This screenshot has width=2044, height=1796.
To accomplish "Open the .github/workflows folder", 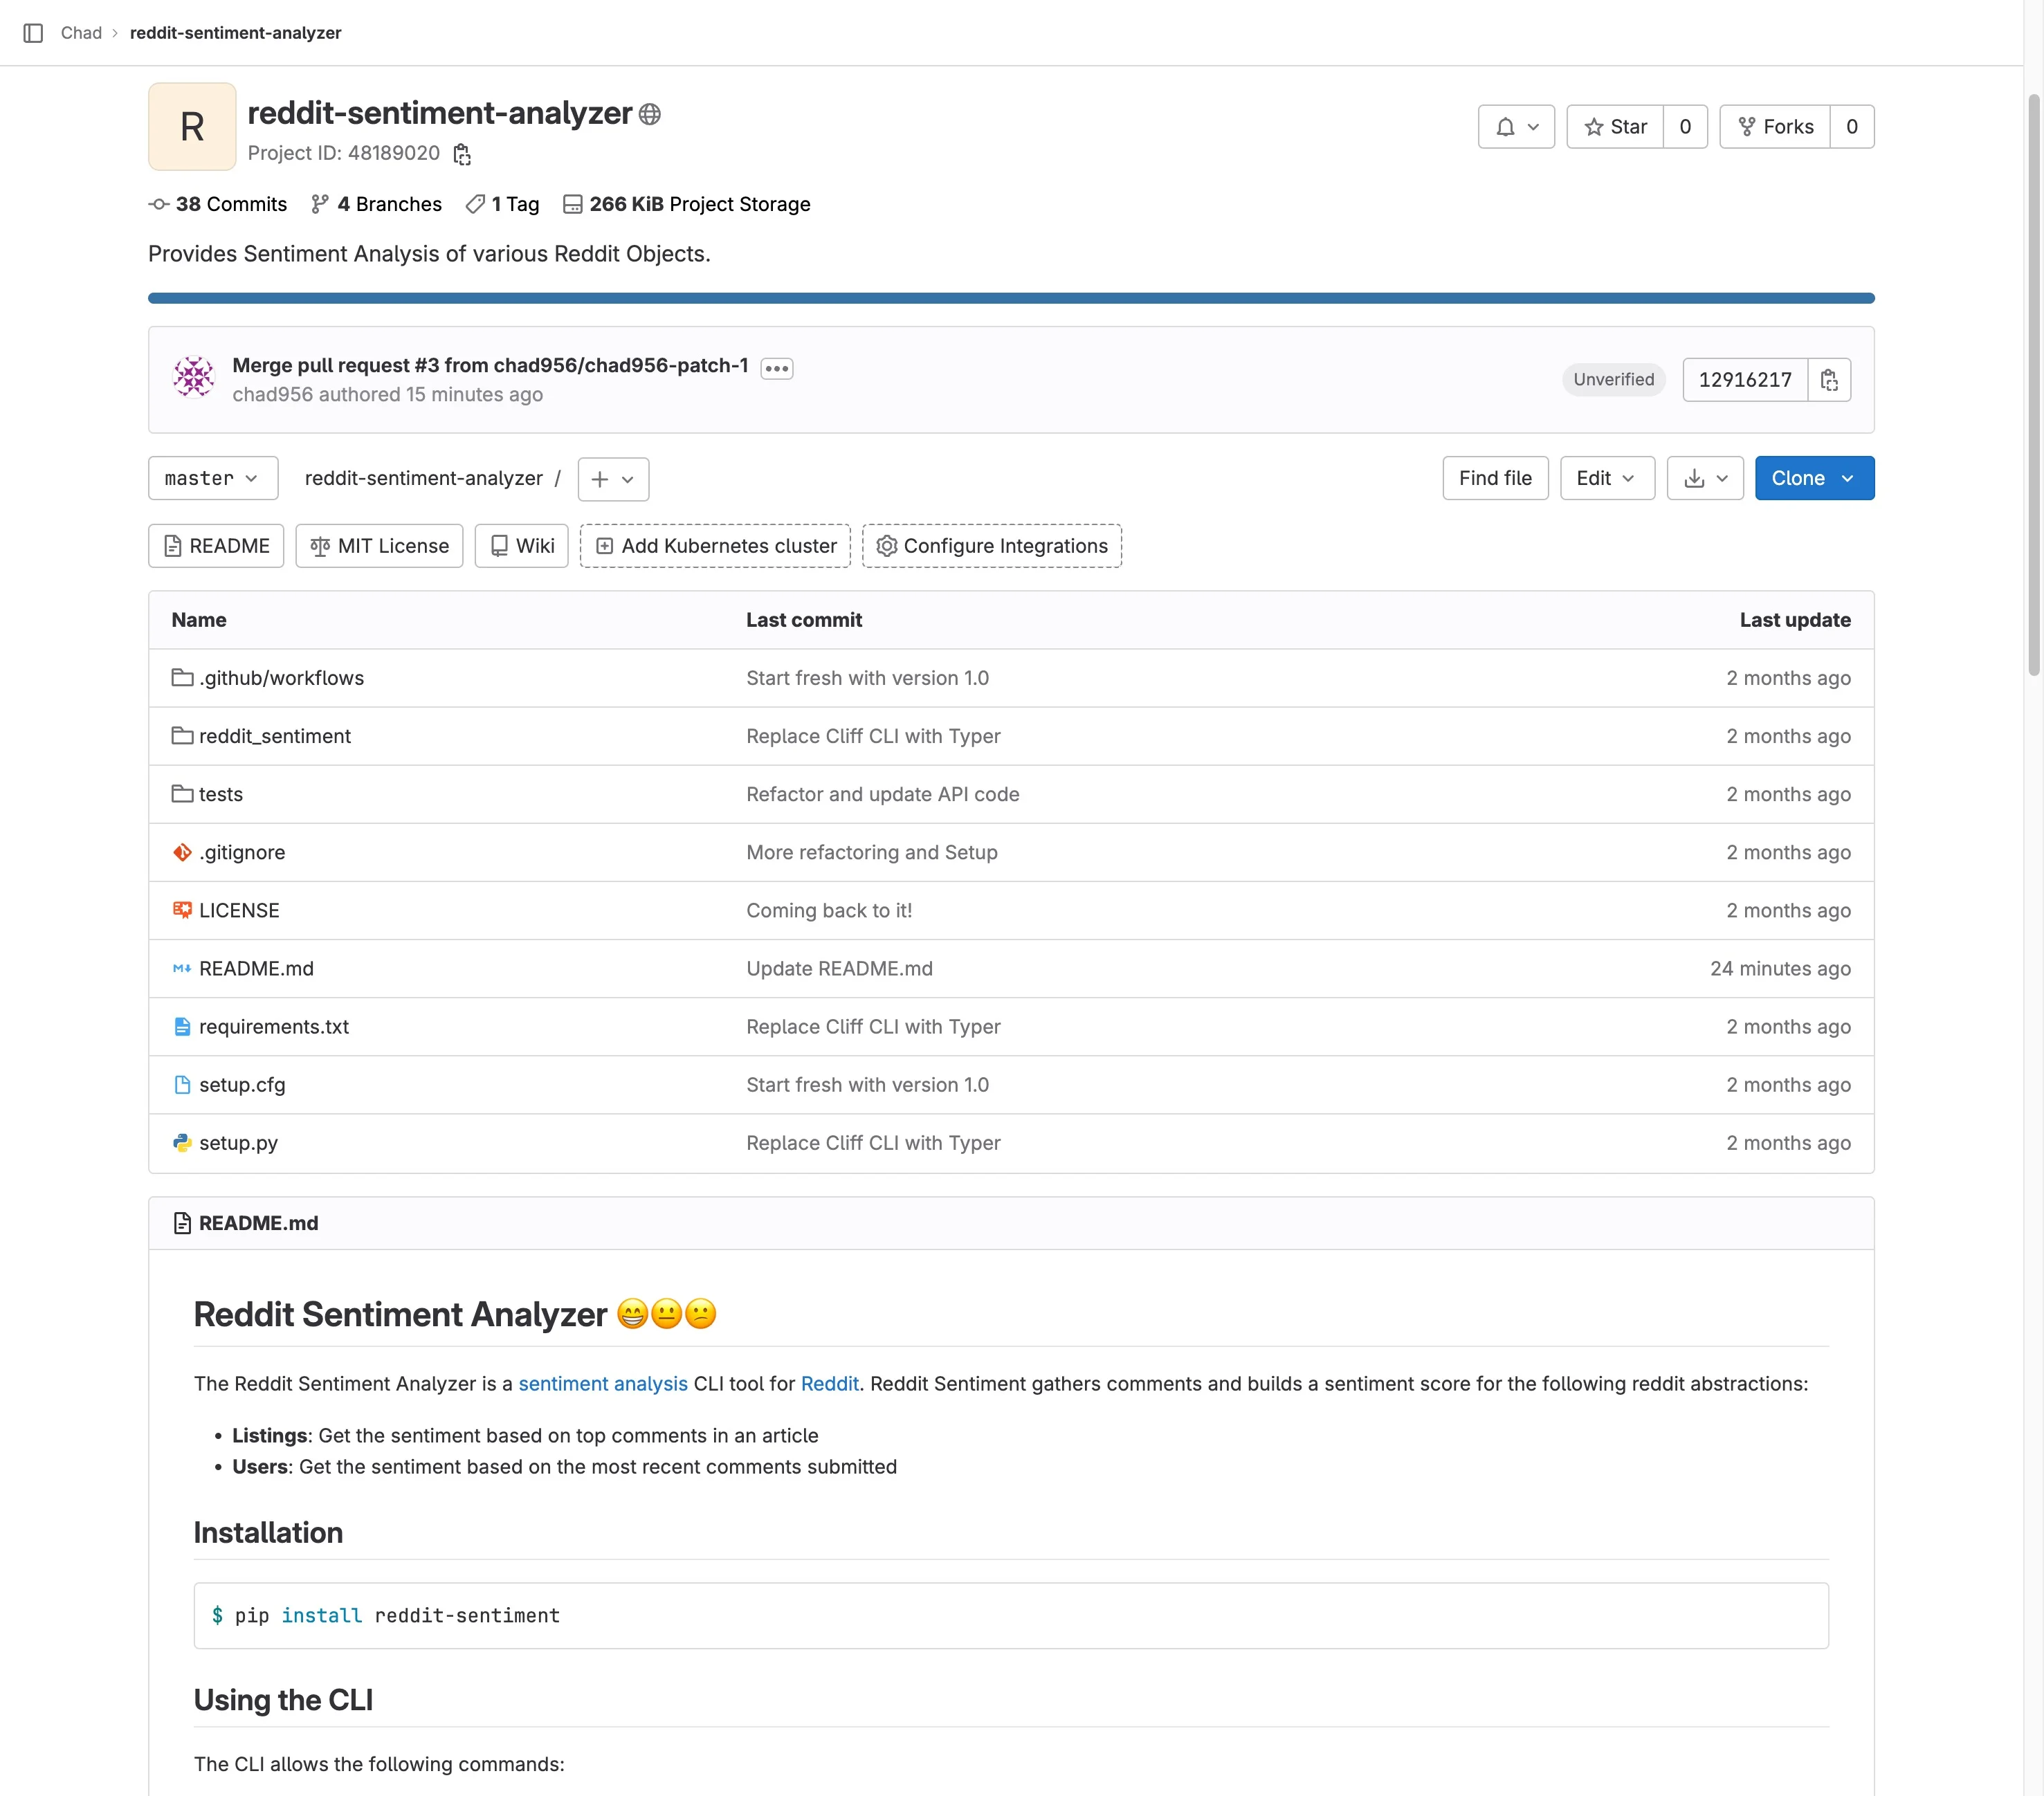I will pos(281,678).
